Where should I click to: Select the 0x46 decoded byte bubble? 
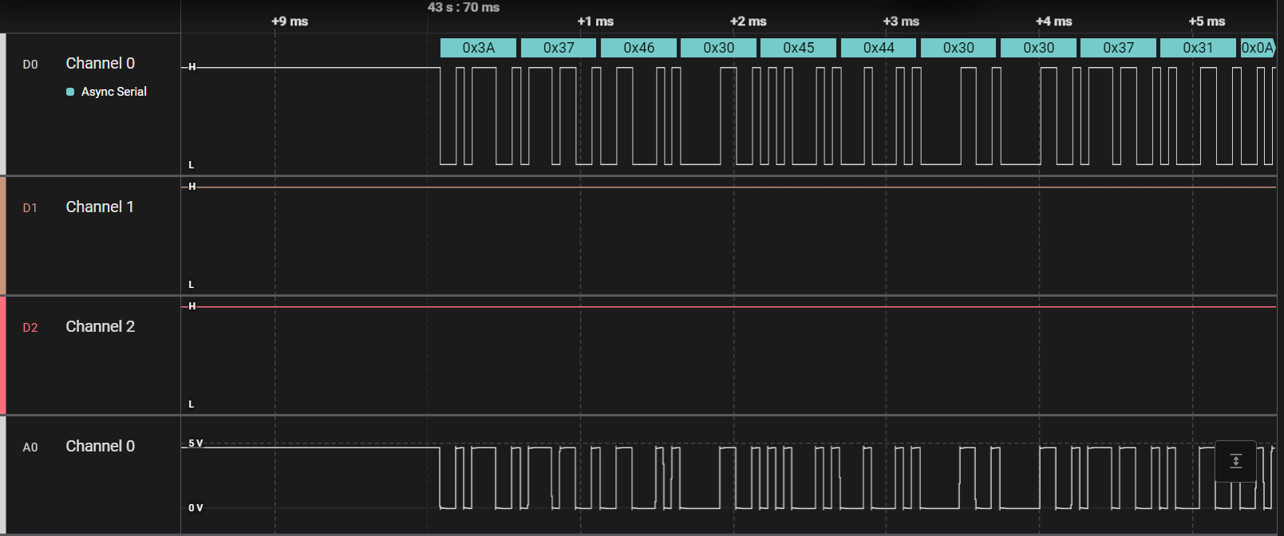click(638, 48)
